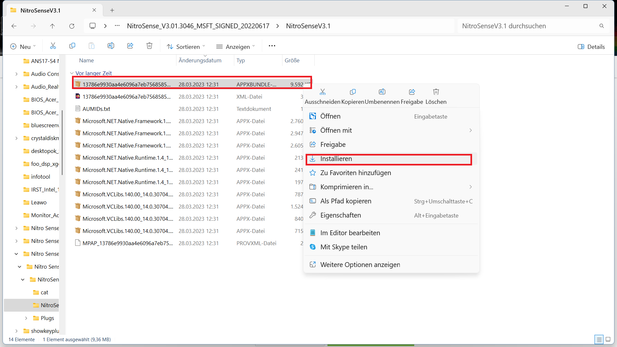Click Weitere Optionen anzeigen

pyautogui.click(x=360, y=265)
